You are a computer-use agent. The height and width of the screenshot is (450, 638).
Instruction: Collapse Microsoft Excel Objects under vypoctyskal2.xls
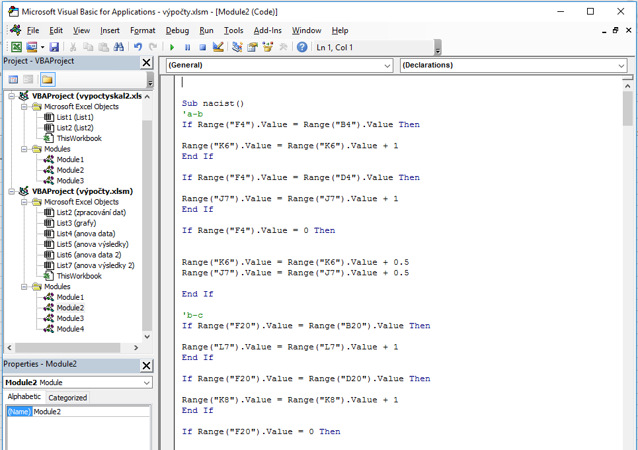pos(24,107)
